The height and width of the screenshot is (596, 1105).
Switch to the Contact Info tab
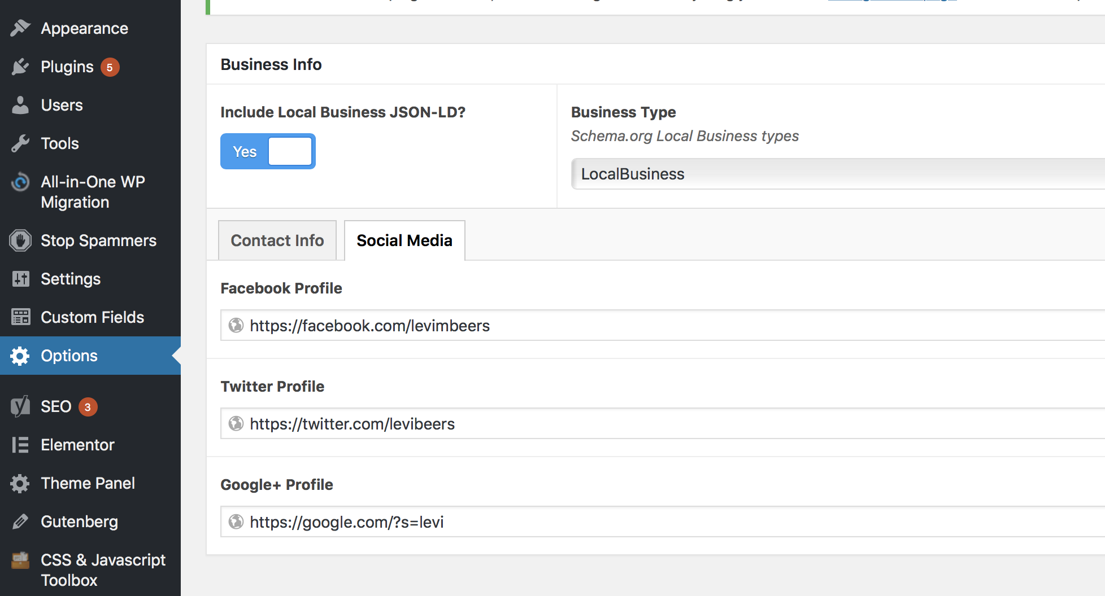pyautogui.click(x=277, y=240)
